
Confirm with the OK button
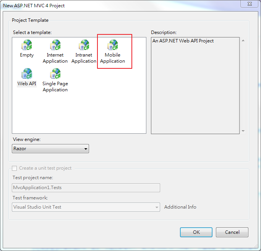click(x=196, y=232)
